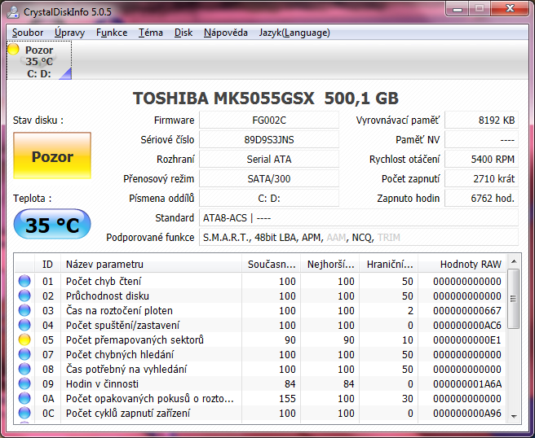
Task: Click current value 155 in row 0A
Action: [x=287, y=398]
